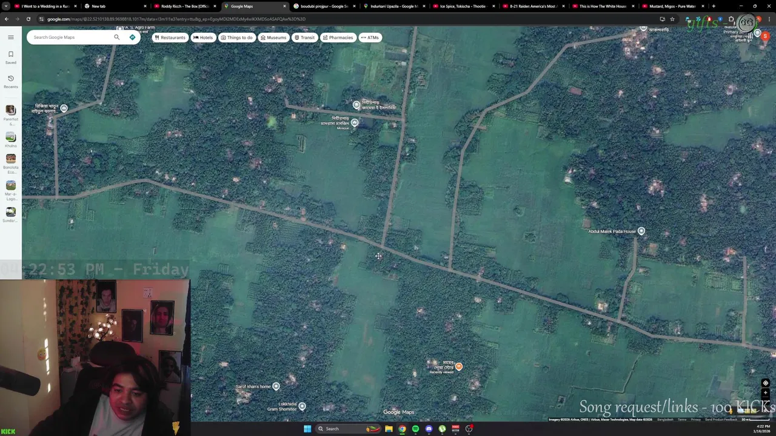Click the Privacy link in map footer
Viewport: 776px width, 436px height.
(695, 420)
